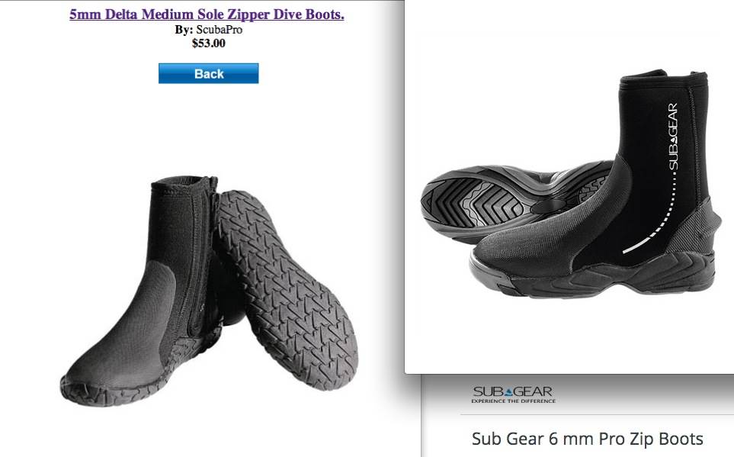Image resolution: width=734 pixels, height=457 pixels.
Task: Click the By: label before ScubaPro
Action: 184,30
